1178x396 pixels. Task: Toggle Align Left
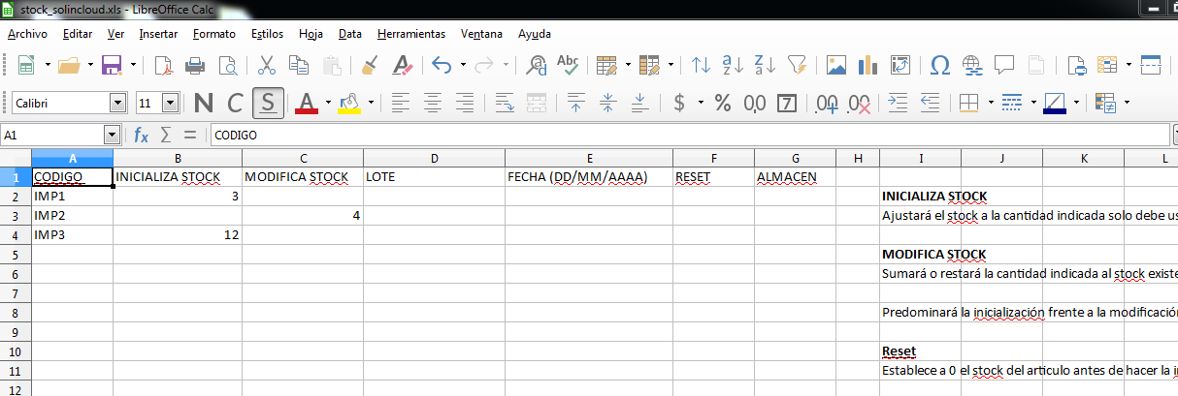(x=401, y=103)
